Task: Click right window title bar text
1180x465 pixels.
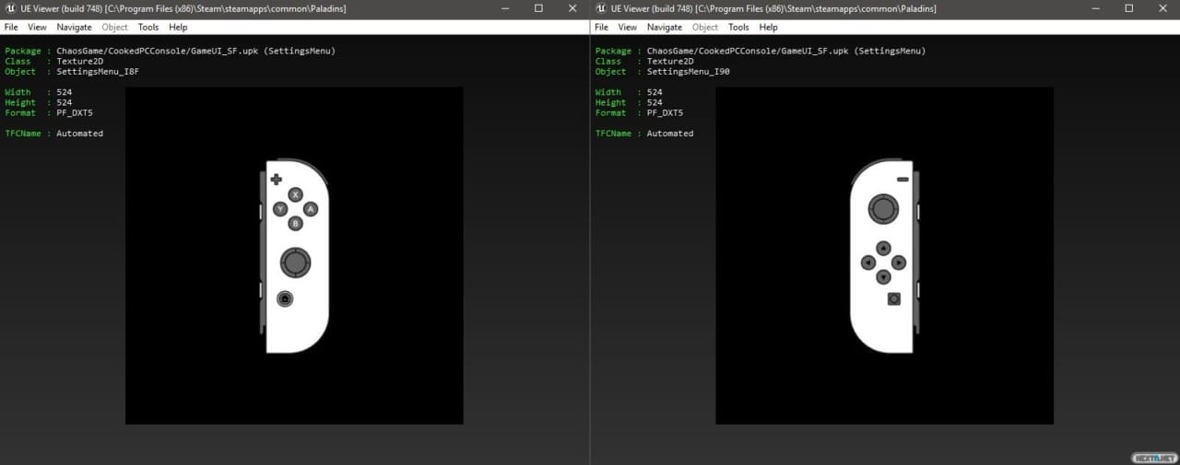Action: (x=773, y=8)
